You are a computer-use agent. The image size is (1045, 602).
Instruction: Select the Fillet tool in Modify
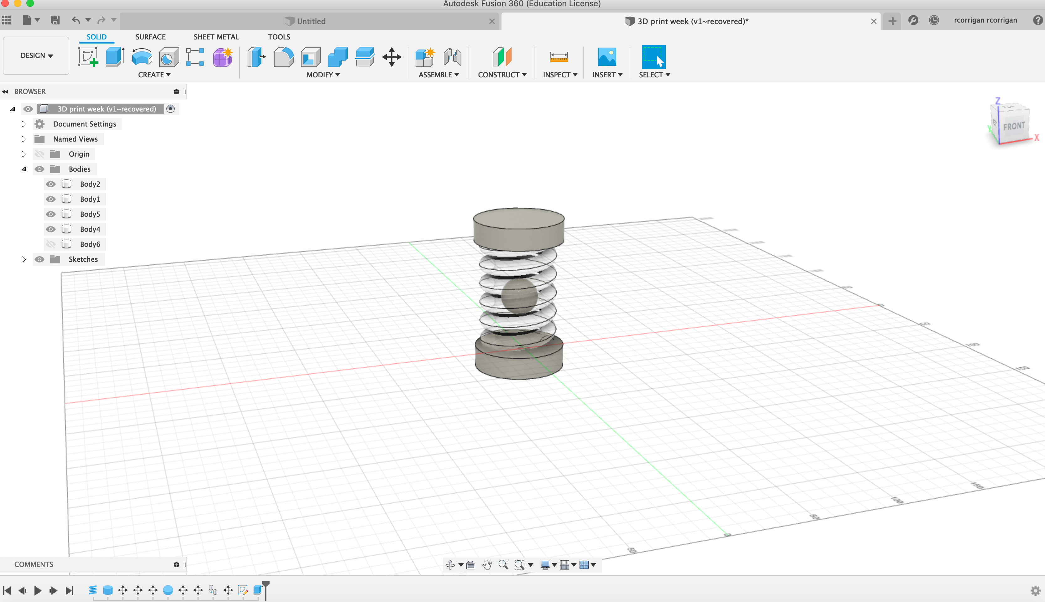point(283,57)
